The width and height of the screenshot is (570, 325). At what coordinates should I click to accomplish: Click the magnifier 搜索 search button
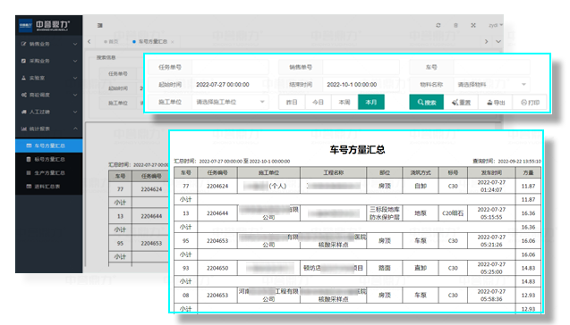pos(427,103)
